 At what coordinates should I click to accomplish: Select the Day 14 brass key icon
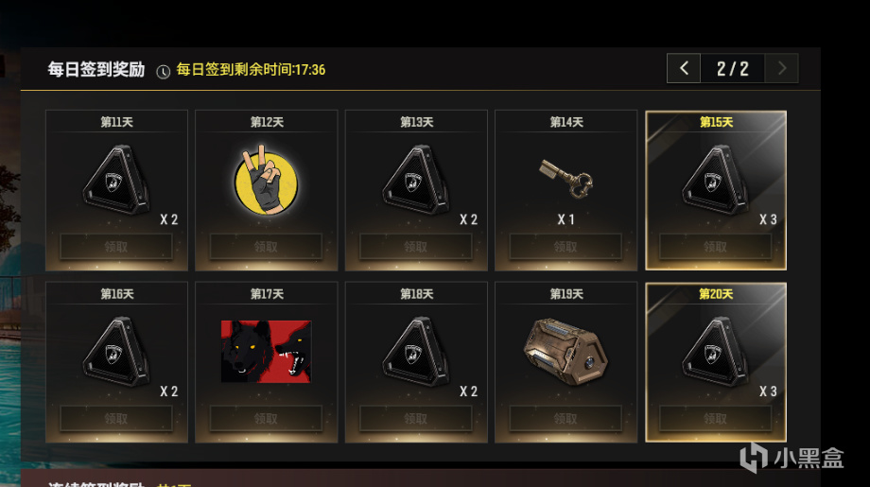point(565,178)
